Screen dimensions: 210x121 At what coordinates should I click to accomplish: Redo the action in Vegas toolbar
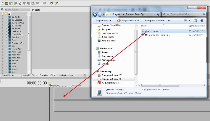click(45, 3)
